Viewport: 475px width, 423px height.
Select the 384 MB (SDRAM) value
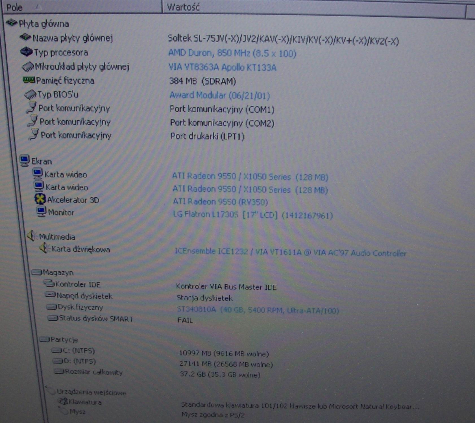pos(202,81)
